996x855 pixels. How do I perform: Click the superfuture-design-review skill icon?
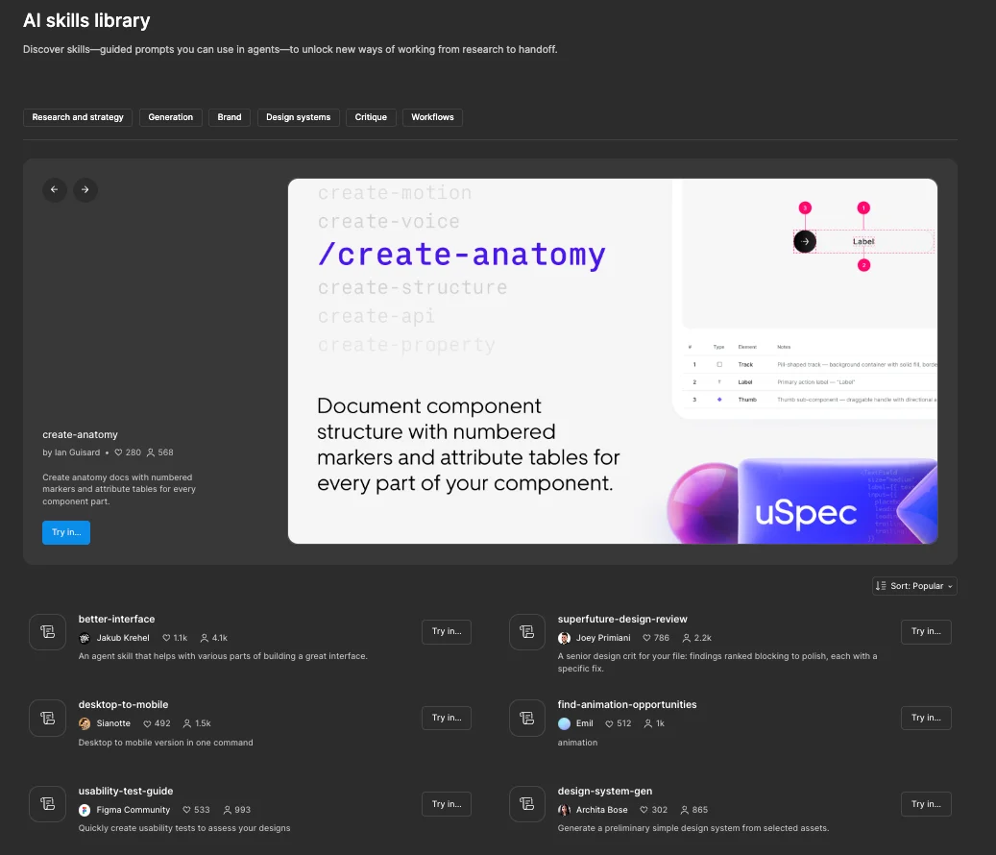click(526, 631)
